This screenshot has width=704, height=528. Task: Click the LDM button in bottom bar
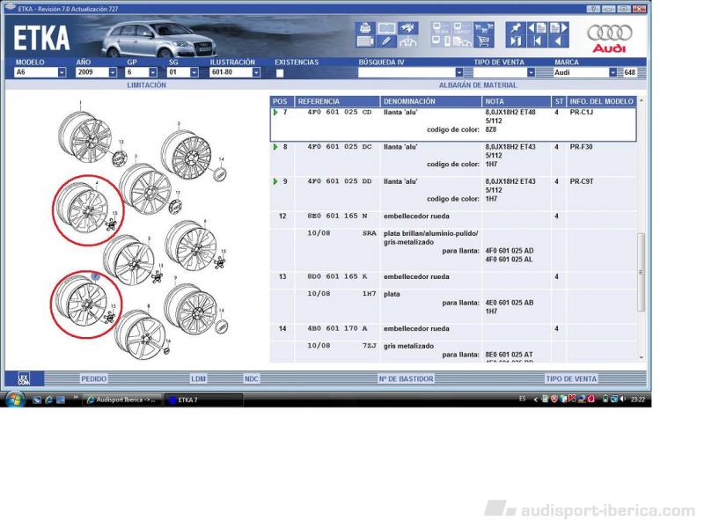point(198,379)
